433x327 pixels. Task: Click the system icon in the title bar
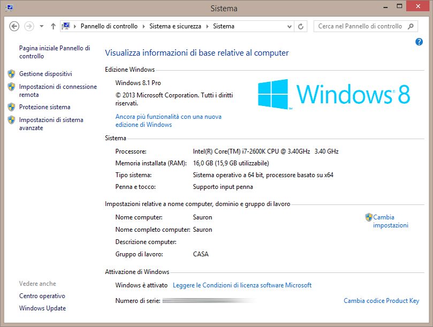tap(9, 8)
